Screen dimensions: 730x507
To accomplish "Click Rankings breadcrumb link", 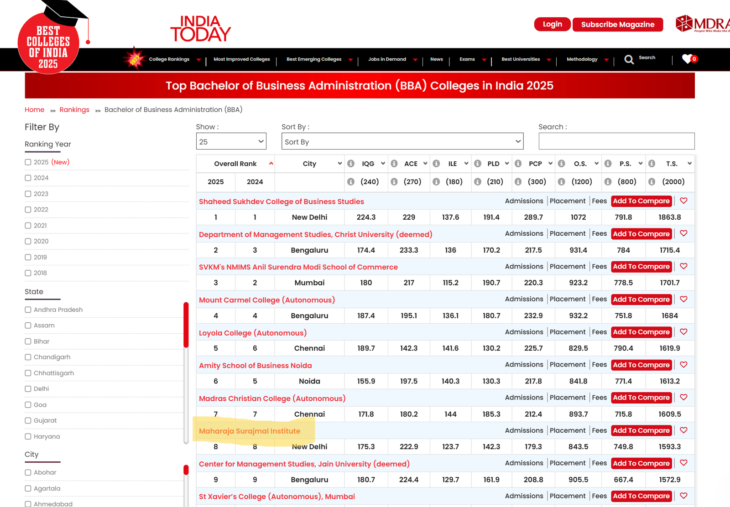I will coord(74,110).
